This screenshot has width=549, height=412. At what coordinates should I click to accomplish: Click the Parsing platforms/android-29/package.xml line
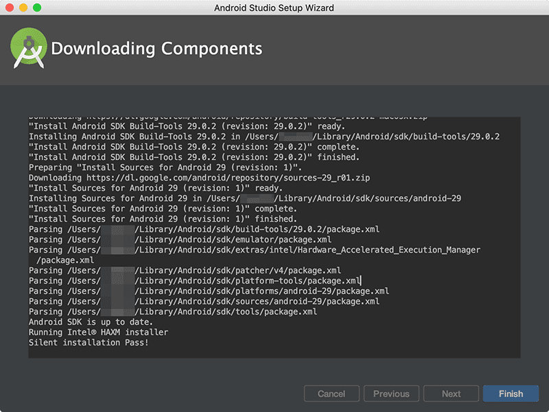click(x=209, y=290)
